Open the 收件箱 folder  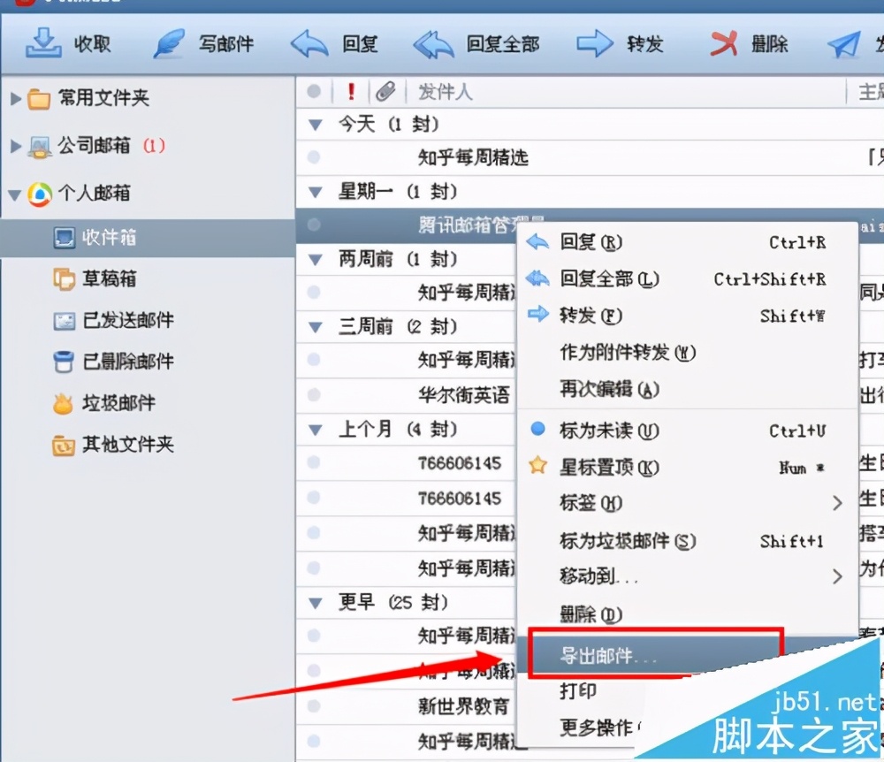(x=148, y=238)
